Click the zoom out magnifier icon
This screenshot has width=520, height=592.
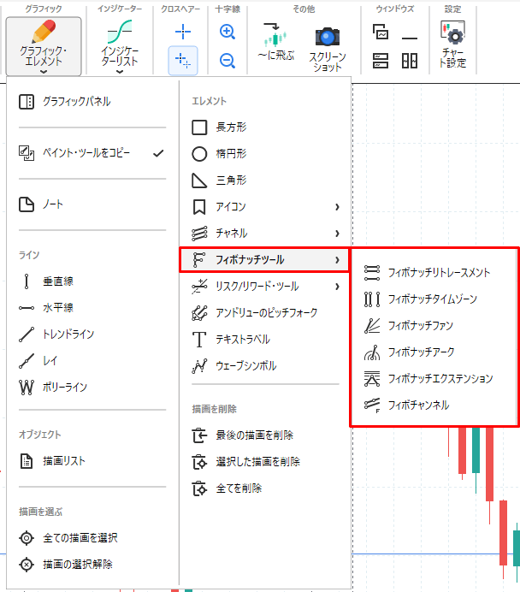click(x=227, y=61)
